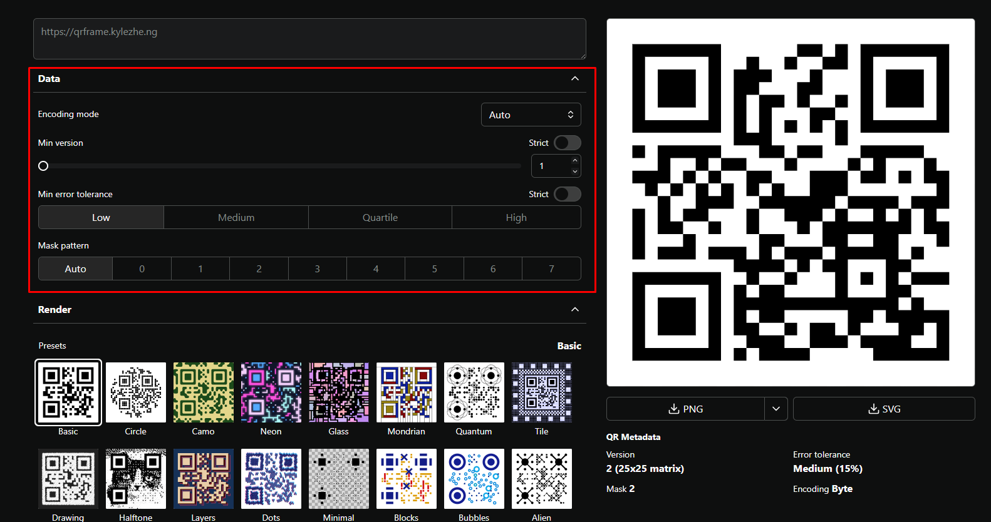Click the min version number field

[x=551, y=166]
